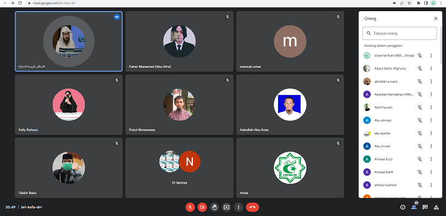This screenshot has width=446, height=216.
Task: Click Selly Rahayu participant tile
Action: [69, 104]
